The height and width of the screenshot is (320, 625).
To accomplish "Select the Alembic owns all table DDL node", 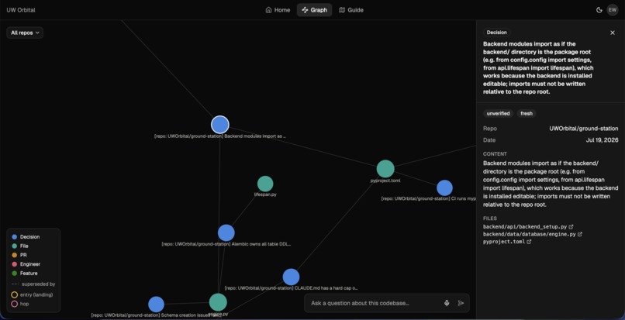I will [x=226, y=233].
